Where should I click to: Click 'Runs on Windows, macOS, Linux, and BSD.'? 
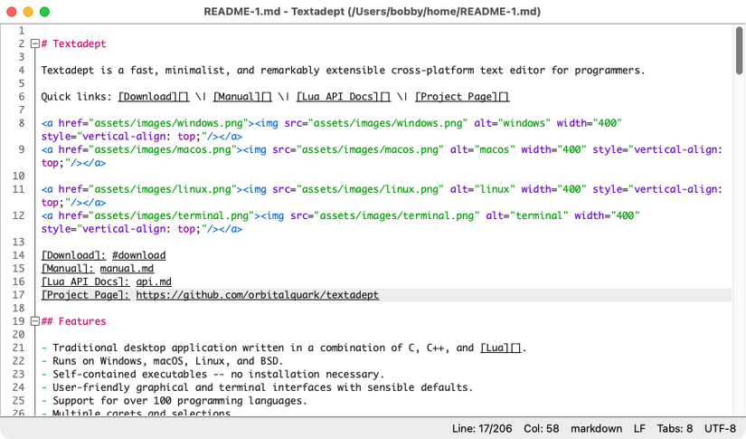pos(168,361)
